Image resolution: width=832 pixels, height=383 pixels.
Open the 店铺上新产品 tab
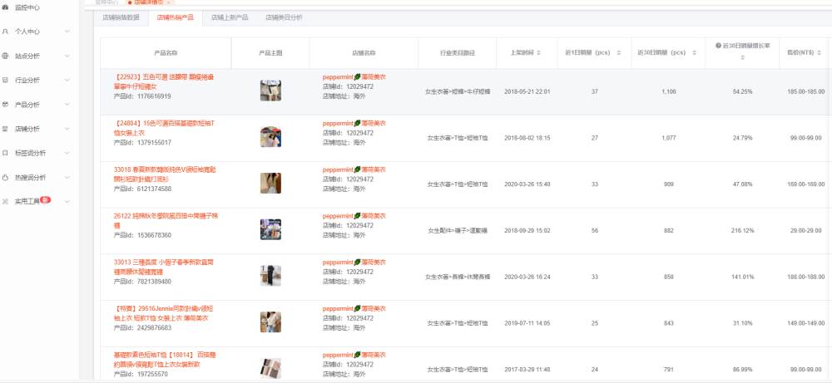(230, 17)
